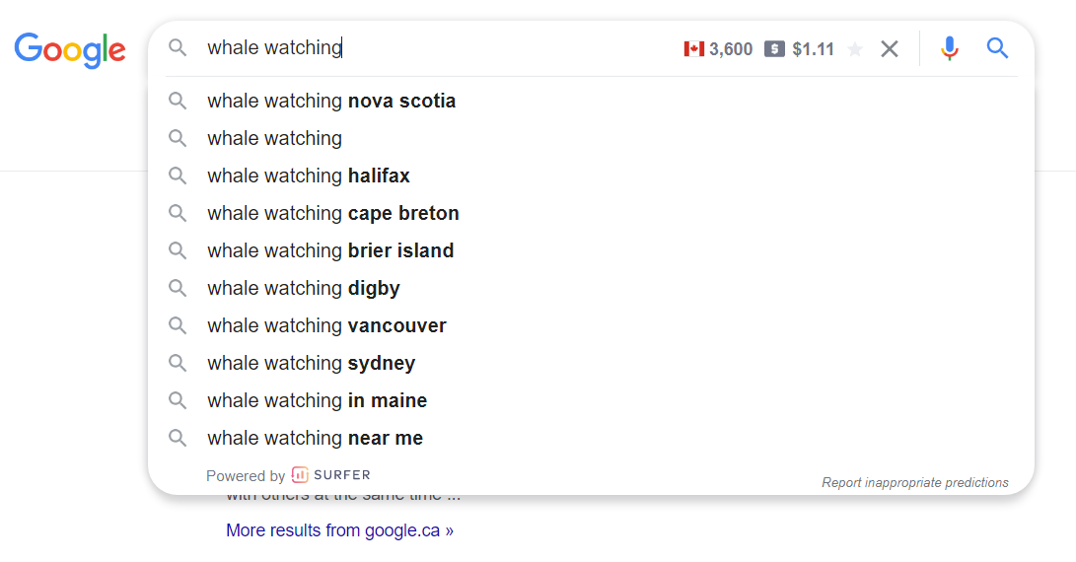Screen dimensions: 1076x562
Task: Start voice search with microphone icon
Action: click(949, 48)
